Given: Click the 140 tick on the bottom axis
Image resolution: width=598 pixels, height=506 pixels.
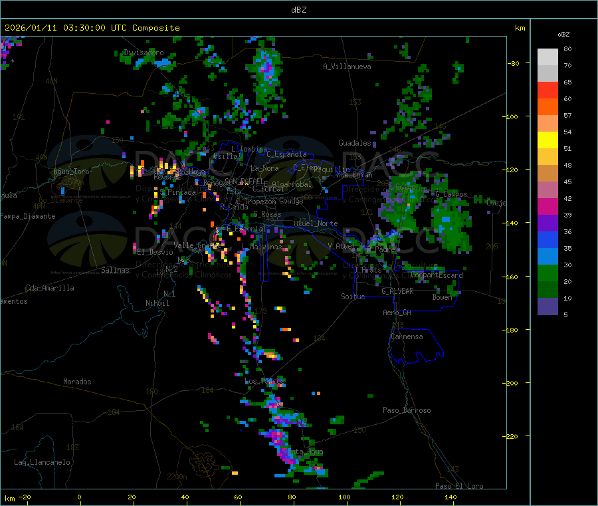Looking at the screenshot, I should 450,497.
